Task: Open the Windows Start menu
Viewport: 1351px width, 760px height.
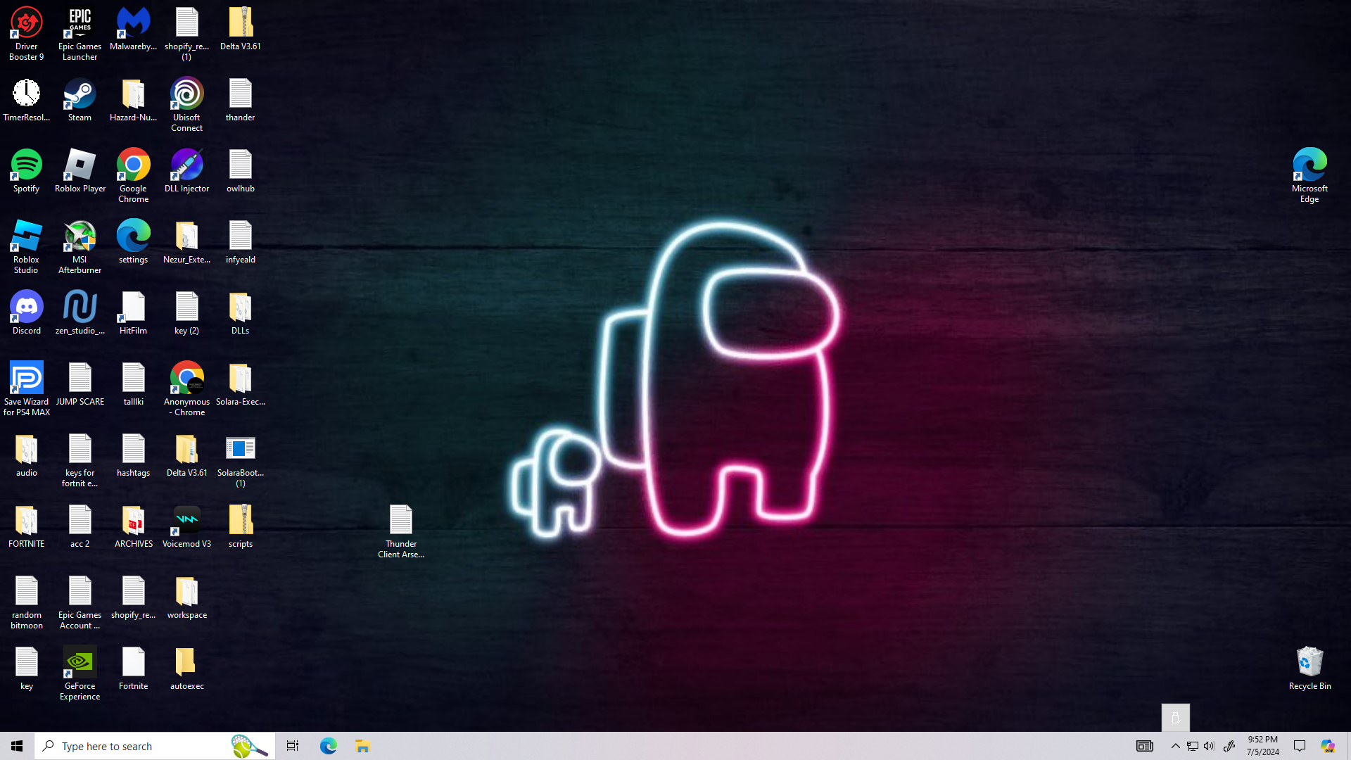Action: 17,746
